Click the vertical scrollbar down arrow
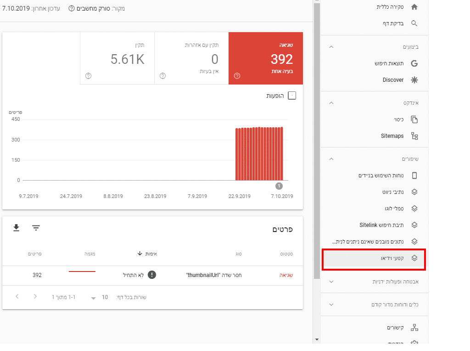The image size is (470, 351). tap(316, 340)
